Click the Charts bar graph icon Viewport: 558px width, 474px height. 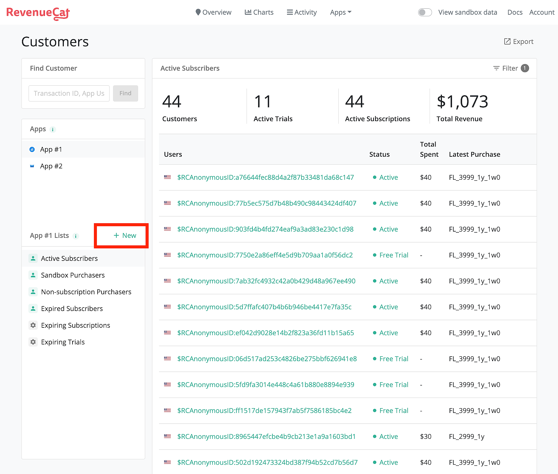point(248,12)
